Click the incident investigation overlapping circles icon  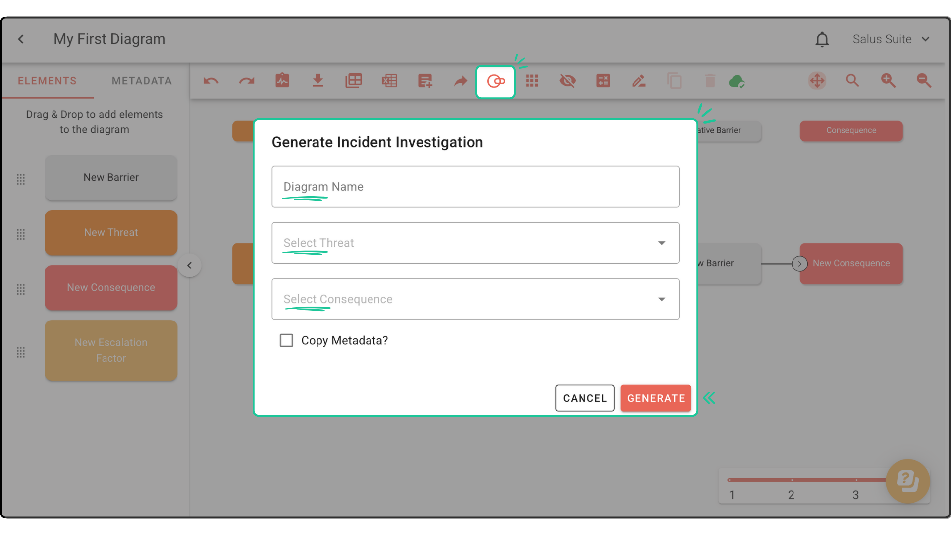pos(496,81)
